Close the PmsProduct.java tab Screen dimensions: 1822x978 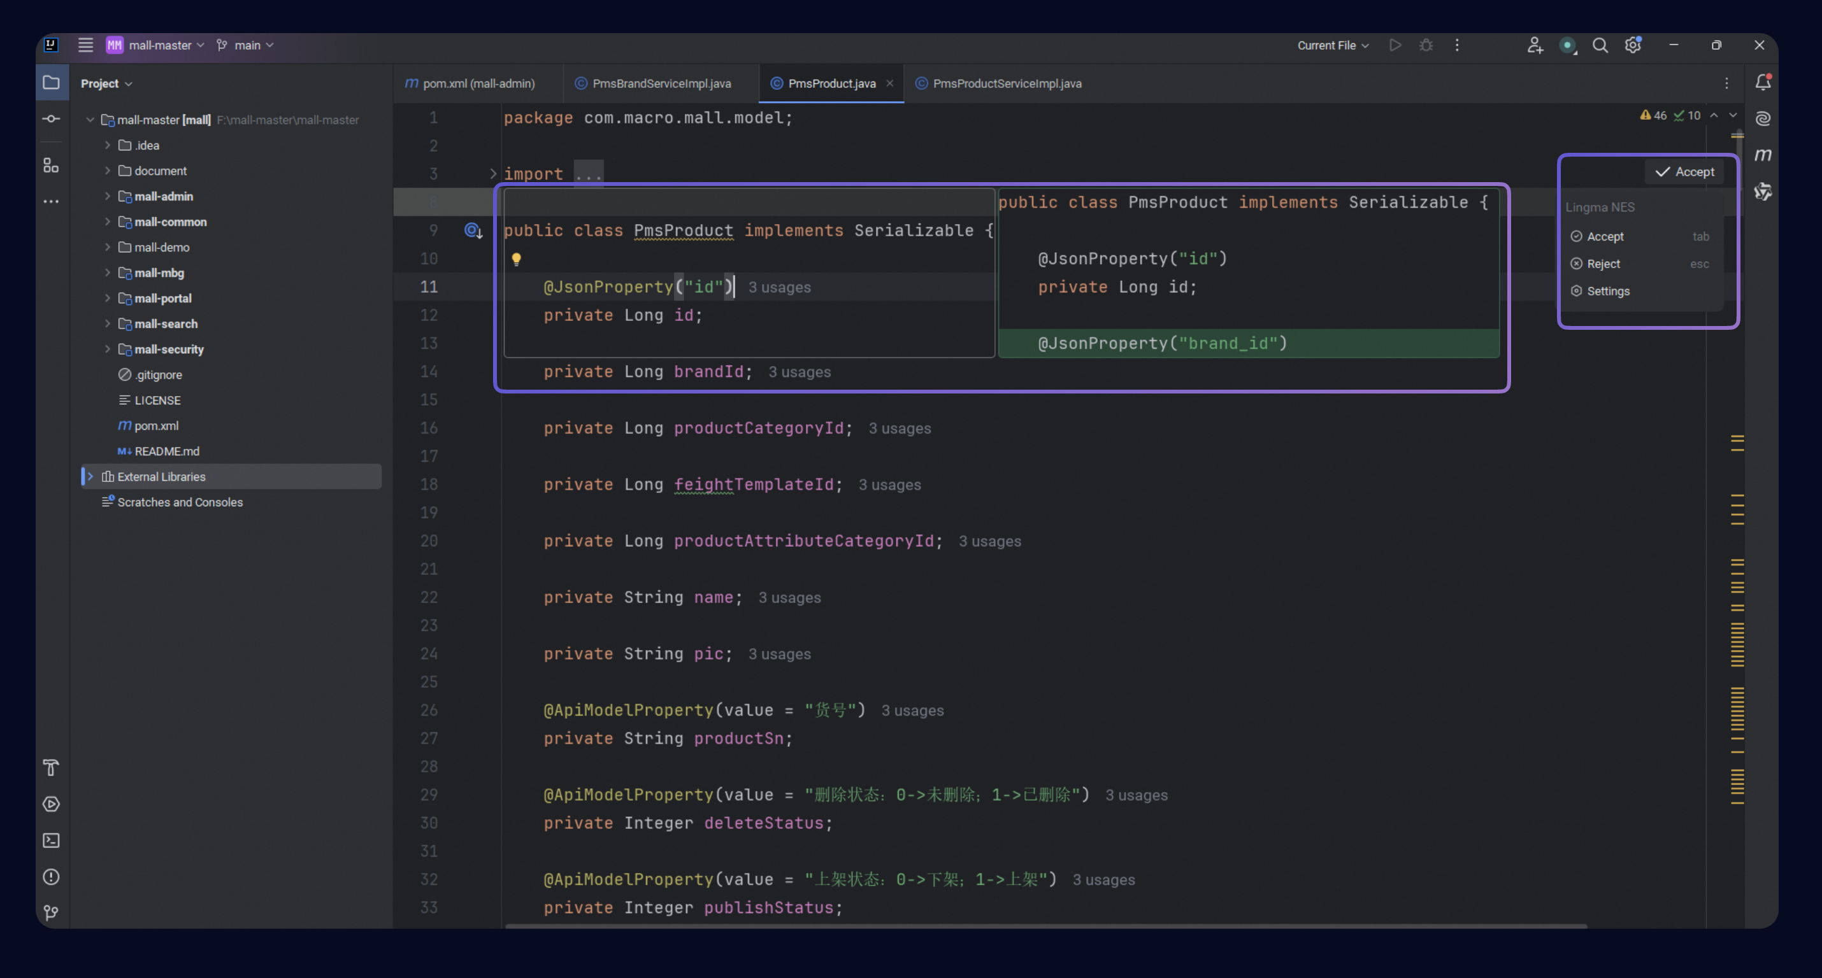click(890, 83)
